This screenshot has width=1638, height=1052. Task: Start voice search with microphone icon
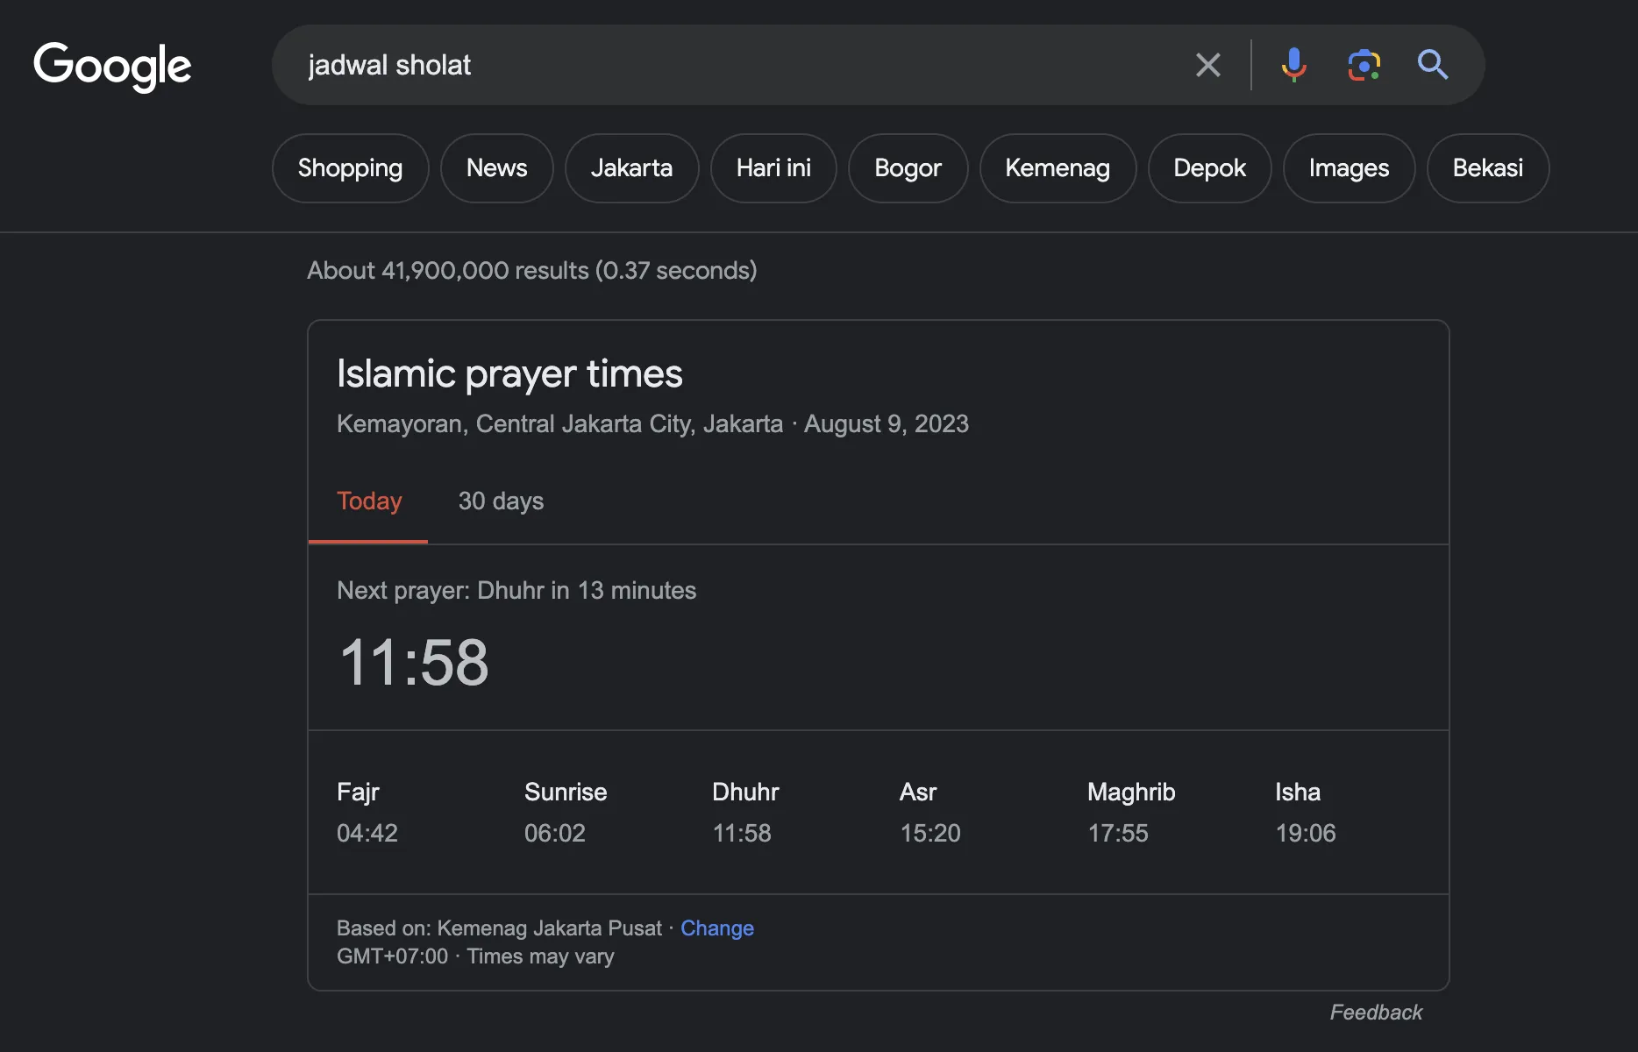(1293, 65)
